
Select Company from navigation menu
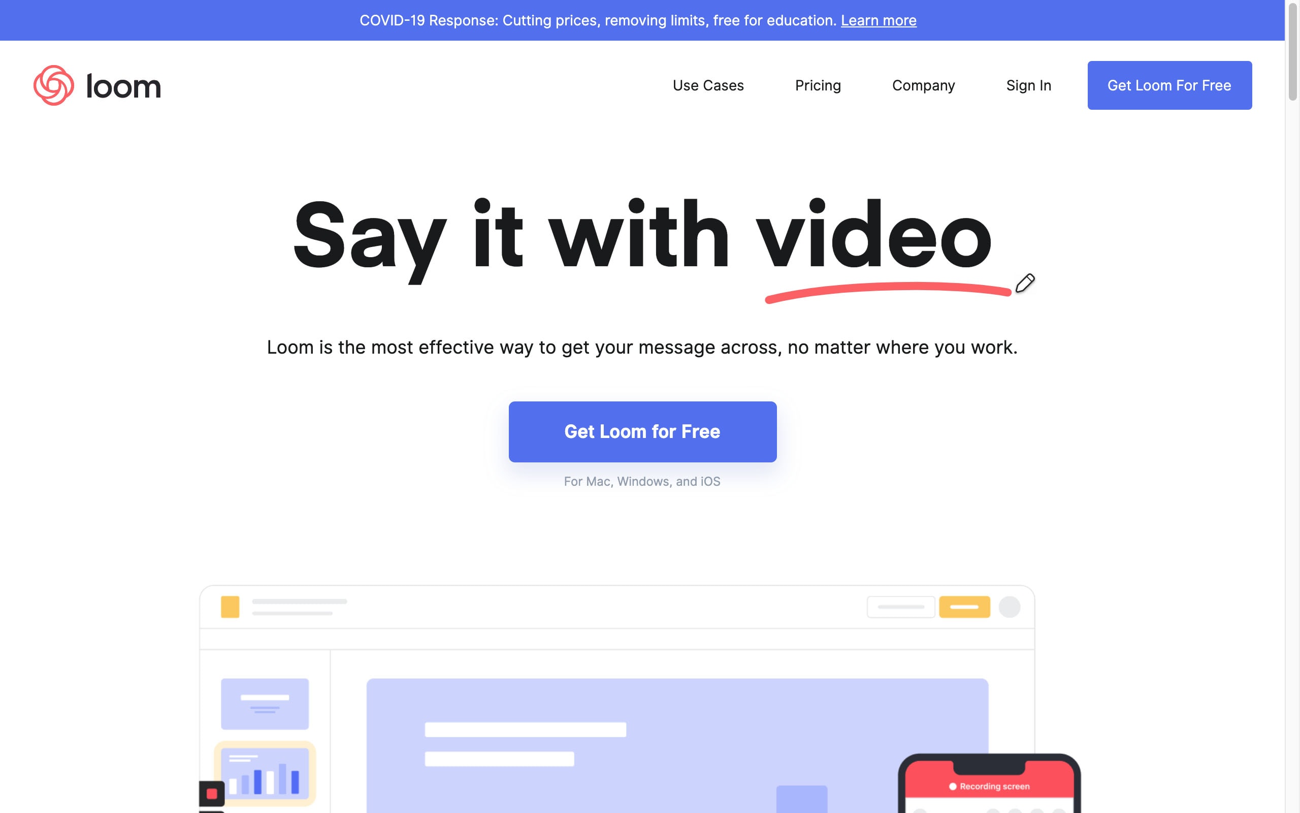[924, 85]
